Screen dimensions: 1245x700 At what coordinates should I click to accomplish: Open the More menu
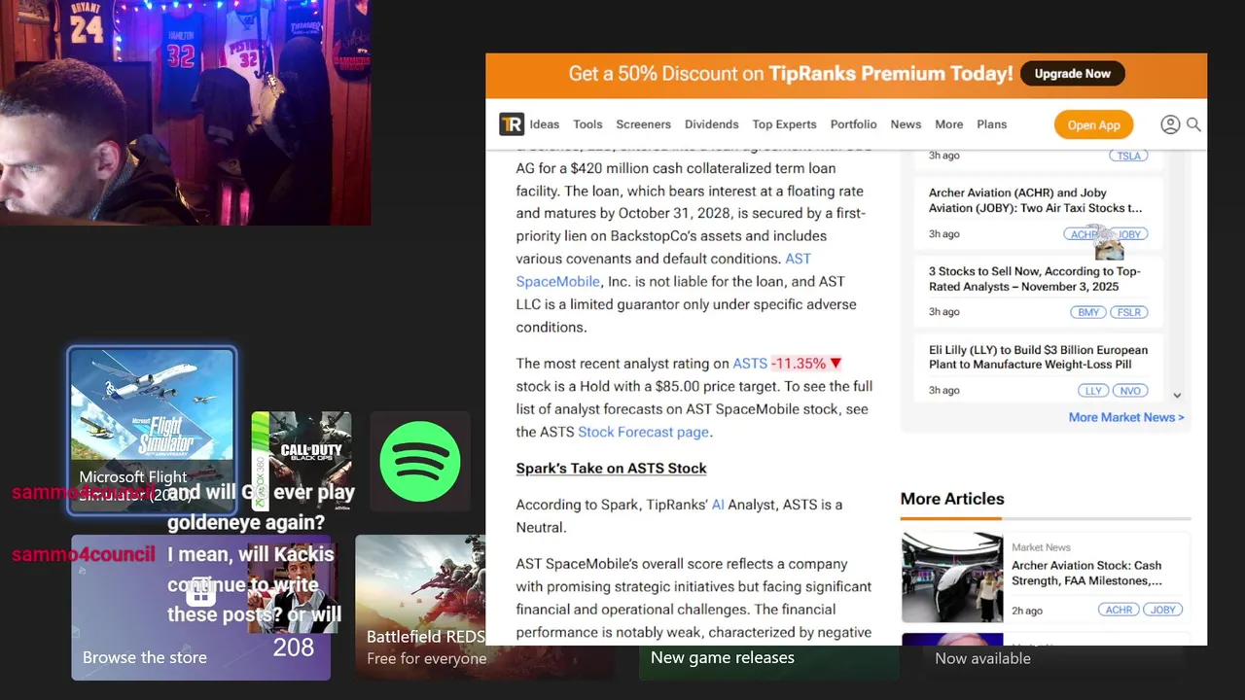tap(948, 124)
